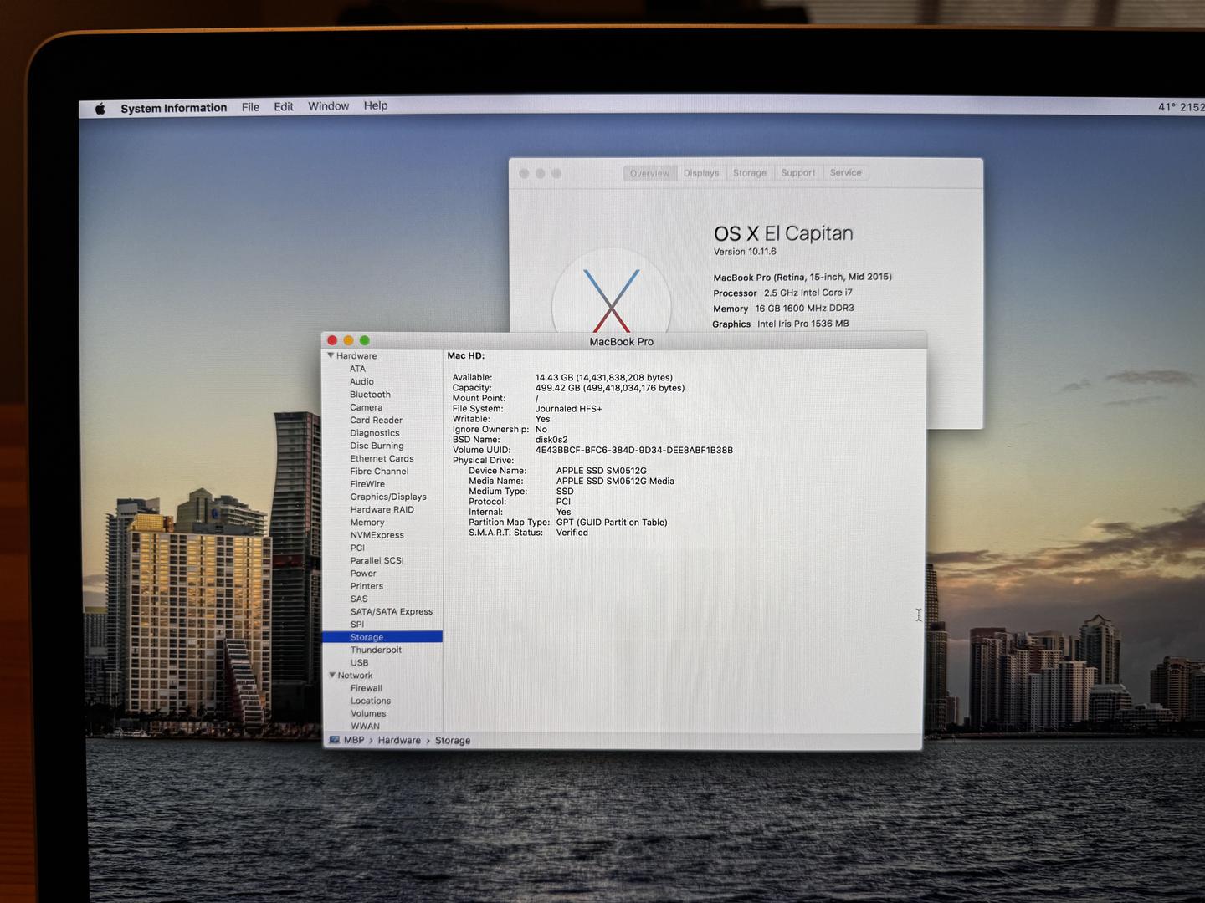This screenshot has height=903, width=1205.
Task: Select Diagnostics in the sidebar
Action: coord(375,433)
